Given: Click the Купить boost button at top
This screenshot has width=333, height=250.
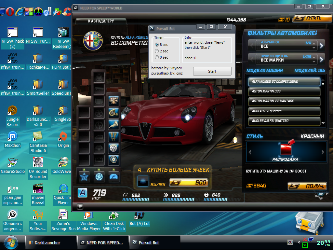Looking at the screenshot, I should (311, 18).
